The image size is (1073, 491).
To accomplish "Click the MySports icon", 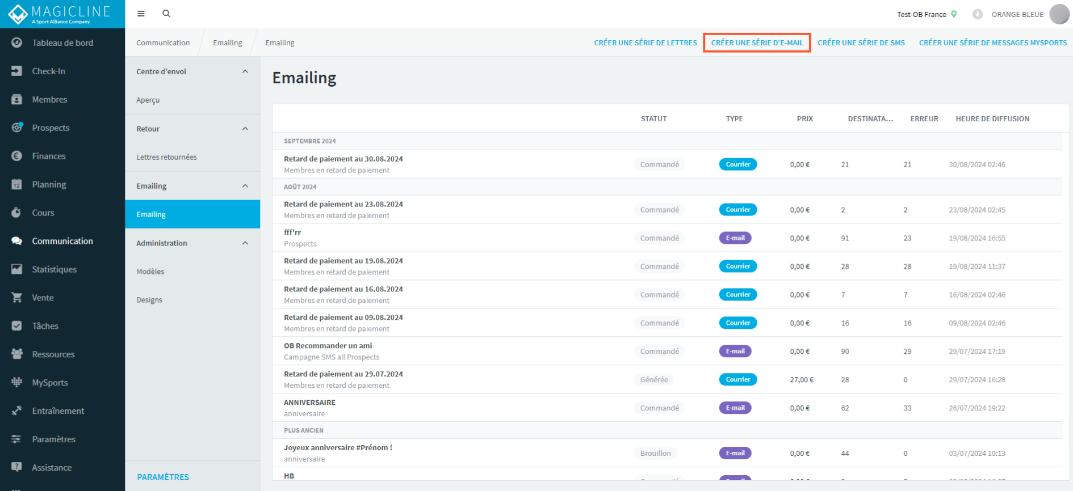I will [x=17, y=383].
